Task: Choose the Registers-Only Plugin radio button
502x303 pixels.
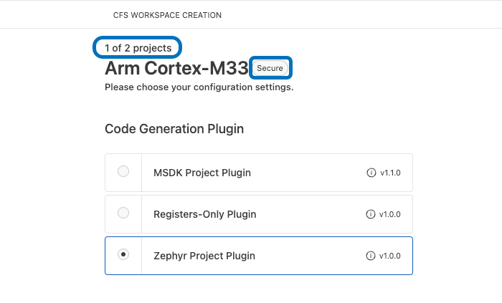Action: click(x=123, y=213)
